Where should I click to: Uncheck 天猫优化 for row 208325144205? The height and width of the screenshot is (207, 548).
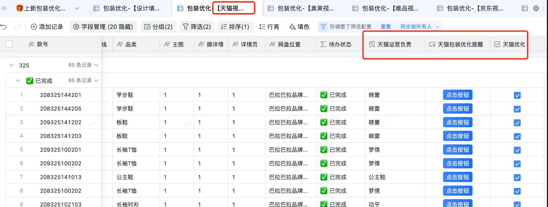click(517, 109)
